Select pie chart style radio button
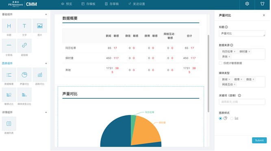This screenshot has width=271, height=151. click(220, 119)
